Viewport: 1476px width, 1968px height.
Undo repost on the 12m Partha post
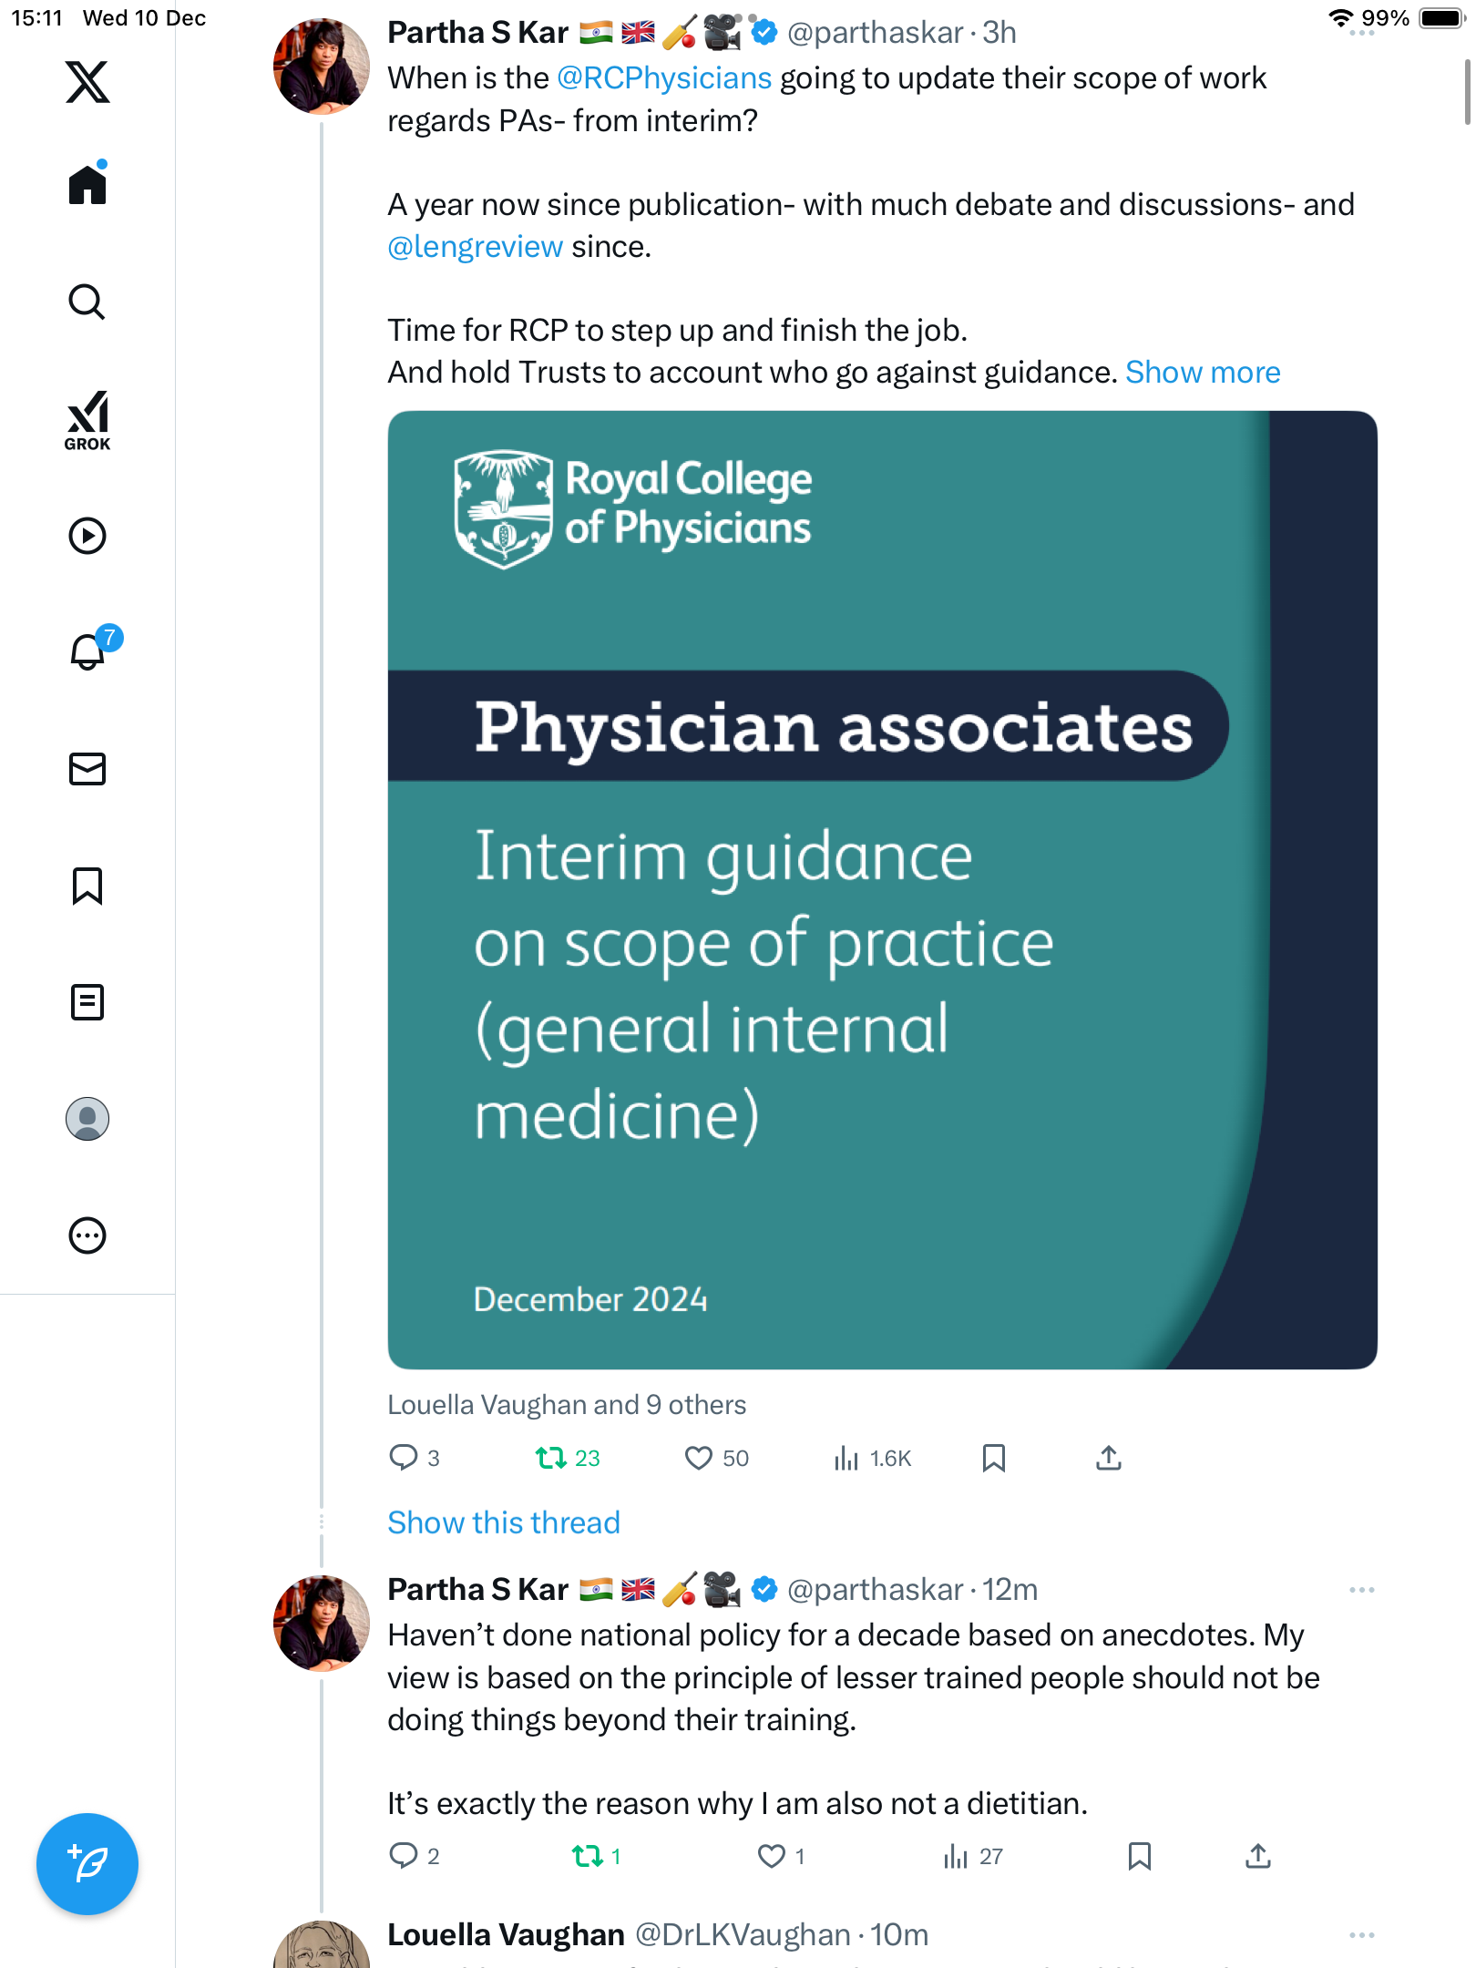587,1856
